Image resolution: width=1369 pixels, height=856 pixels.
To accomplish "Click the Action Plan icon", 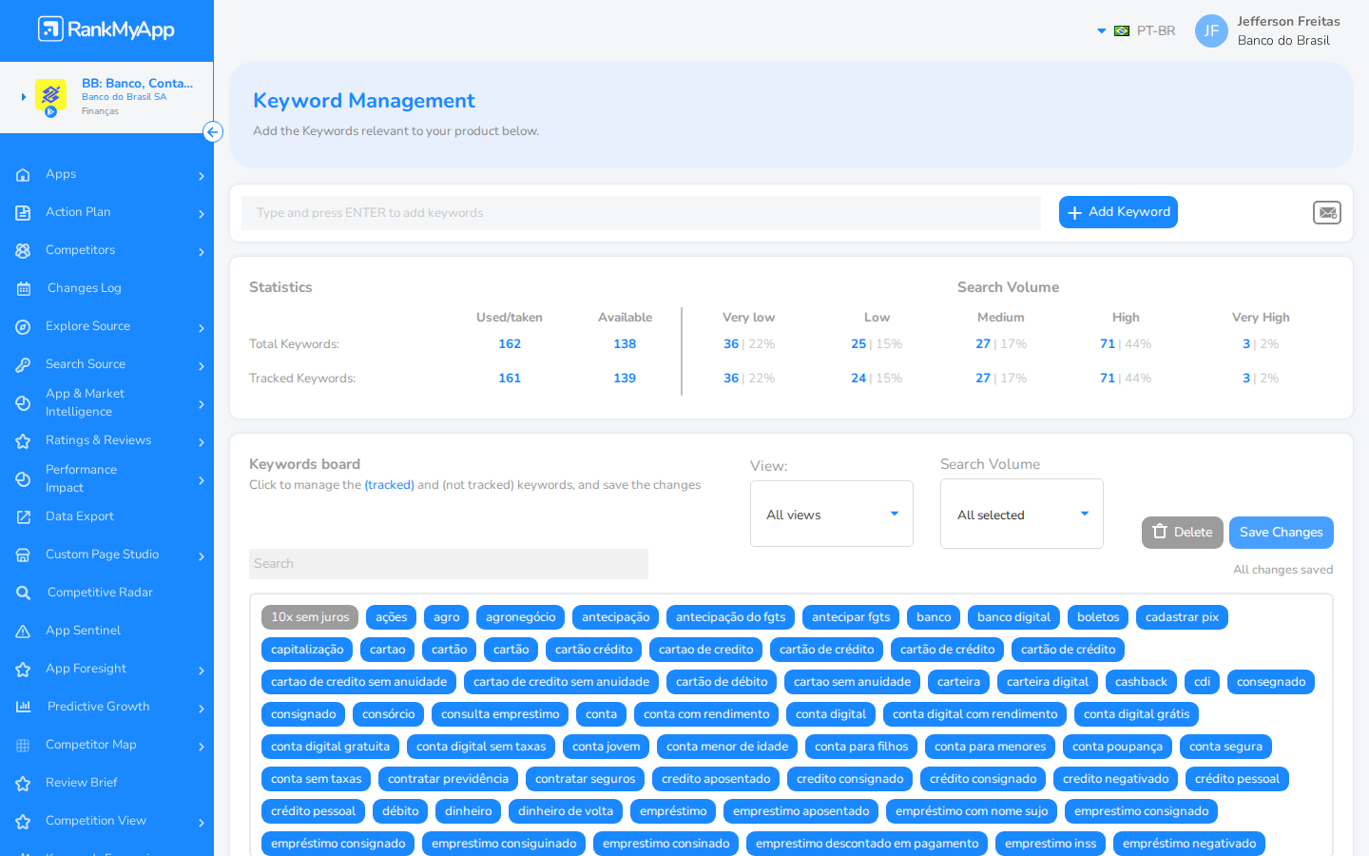I will [23, 213].
